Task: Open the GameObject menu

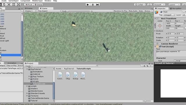Action: (13, 1)
